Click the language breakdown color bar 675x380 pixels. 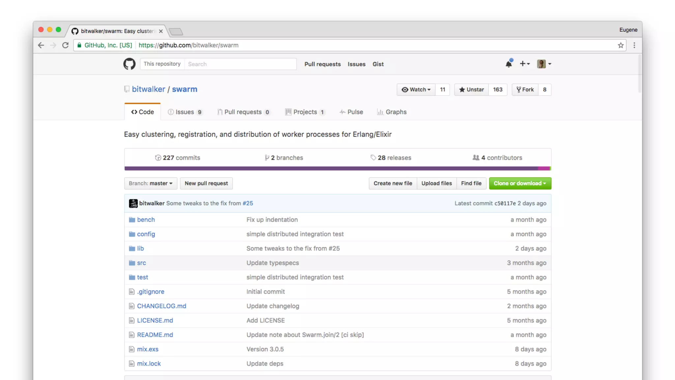pos(337,169)
